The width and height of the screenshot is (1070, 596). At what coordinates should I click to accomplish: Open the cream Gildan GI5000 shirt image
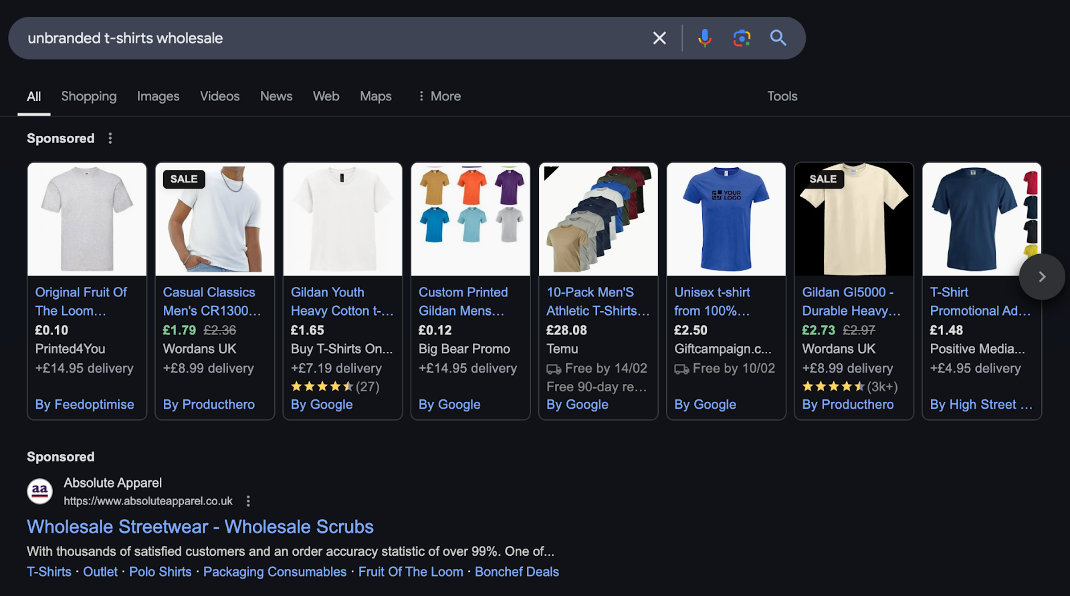pos(854,219)
